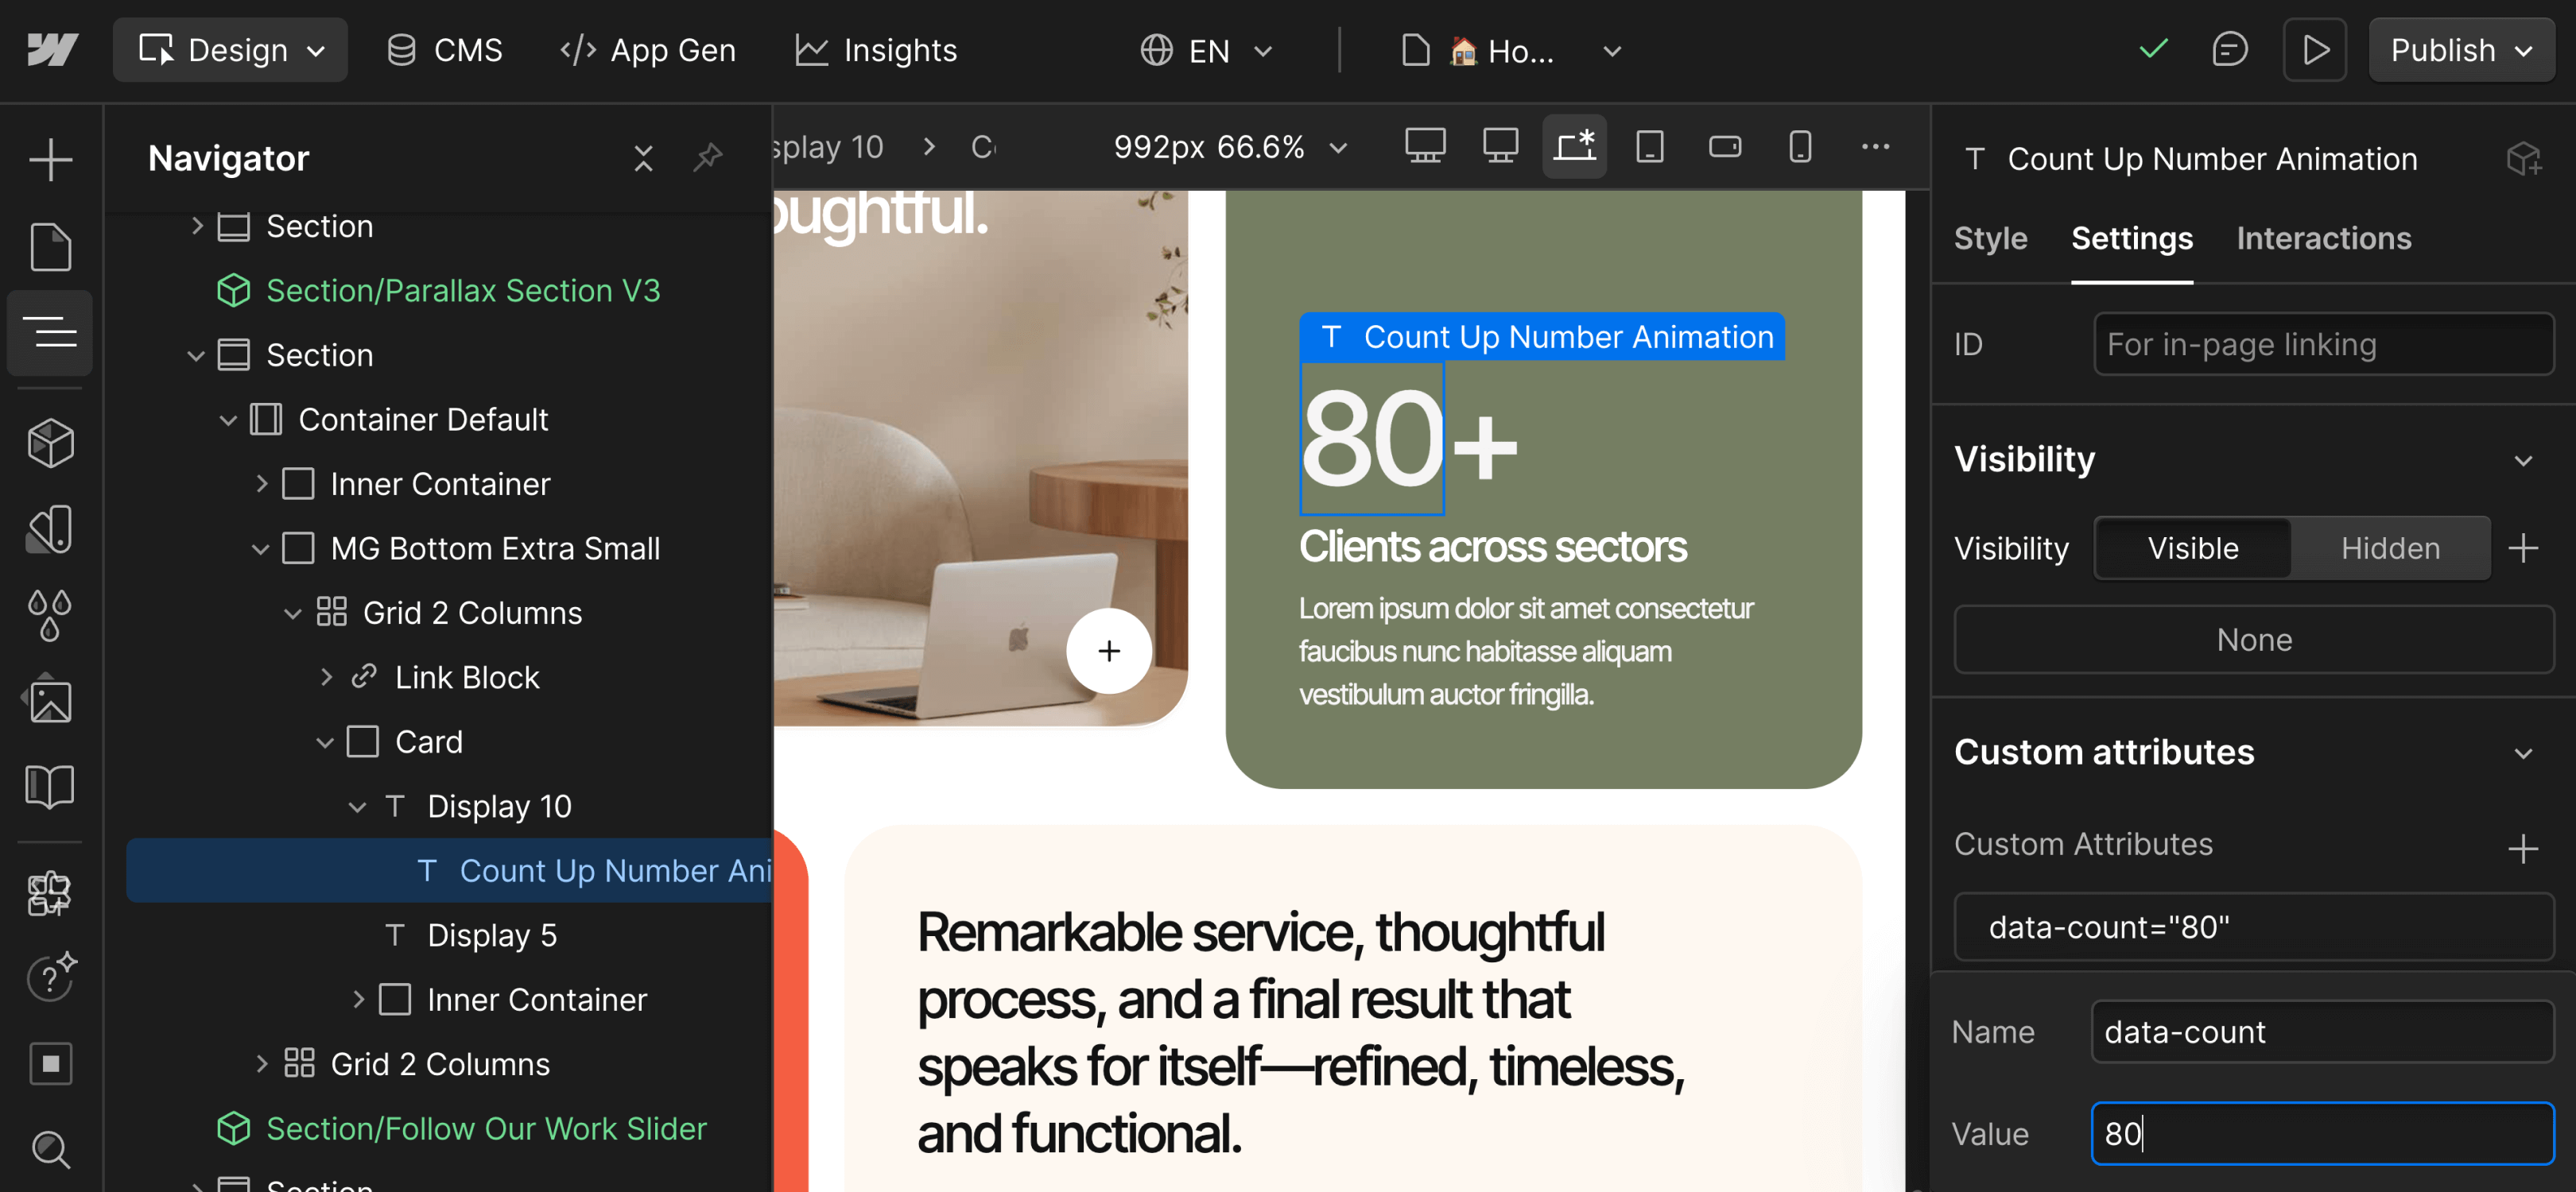Image resolution: width=2576 pixels, height=1192 pixels.
Task: Expand the Link Block tree item
Action: click(326, 676)
